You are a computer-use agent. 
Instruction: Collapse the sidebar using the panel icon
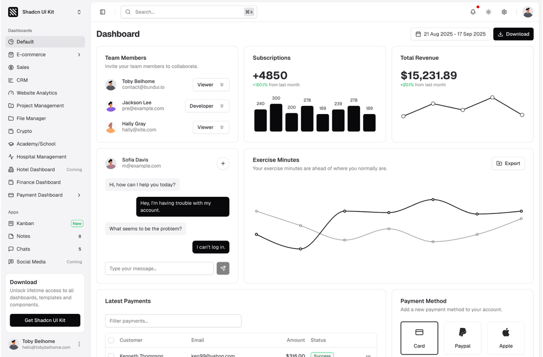103,12
